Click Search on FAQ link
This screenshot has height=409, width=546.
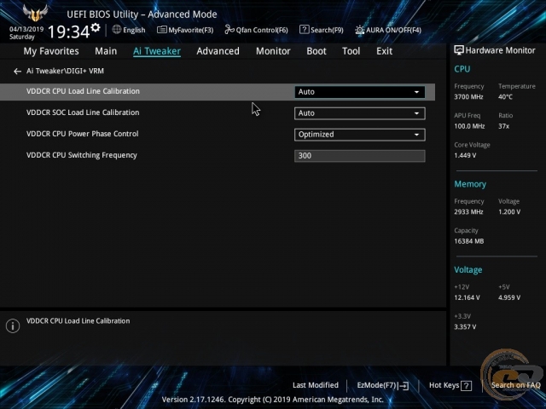(x=515, y=385)
